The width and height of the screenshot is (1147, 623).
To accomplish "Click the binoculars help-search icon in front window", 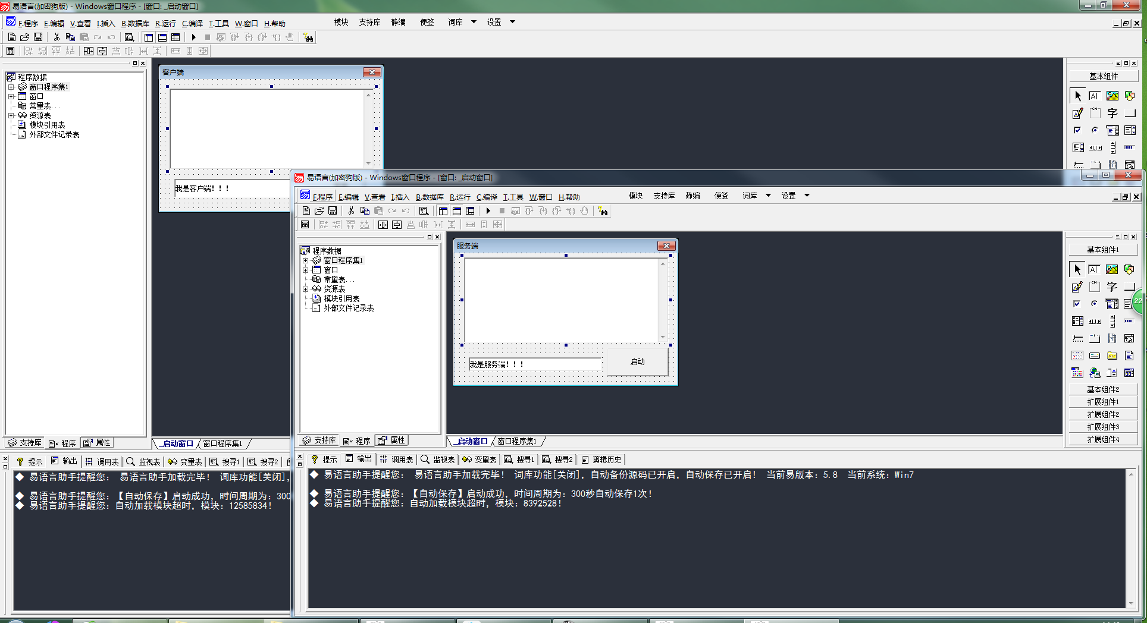I will 603,211.
